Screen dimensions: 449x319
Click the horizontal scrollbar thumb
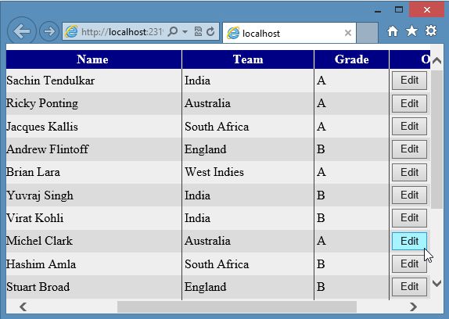(x=237, y=306)
